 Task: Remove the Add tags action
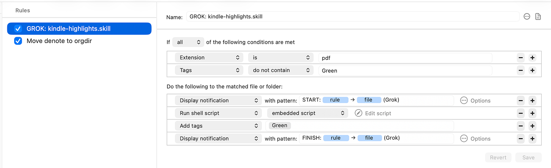pos(521,126)
